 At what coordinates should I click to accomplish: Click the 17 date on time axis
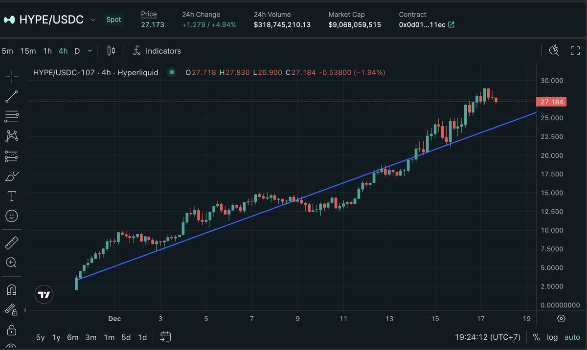pos(481,319)
